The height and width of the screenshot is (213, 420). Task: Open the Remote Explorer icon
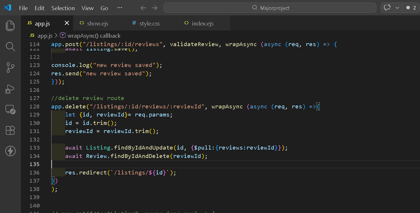pyautogui.click(x=10, y=110)
